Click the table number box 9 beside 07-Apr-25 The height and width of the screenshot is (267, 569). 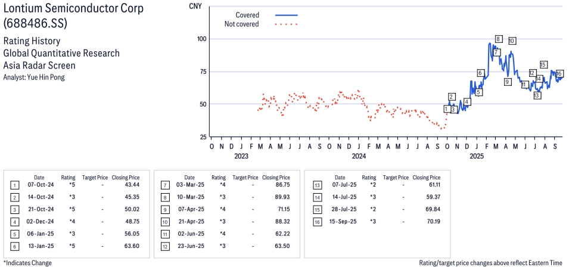click(164, 210)
